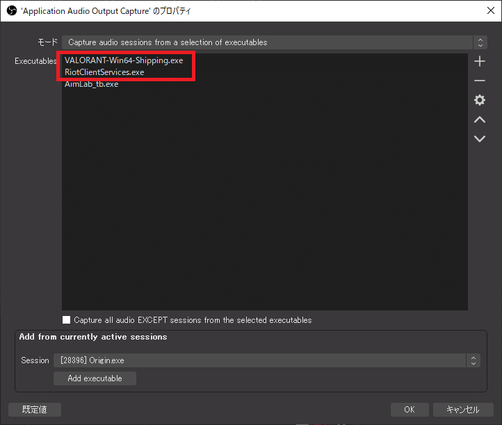502x425 pixels.
Task: Move executable down with down arrow
Action: click(x=480, y=139)
